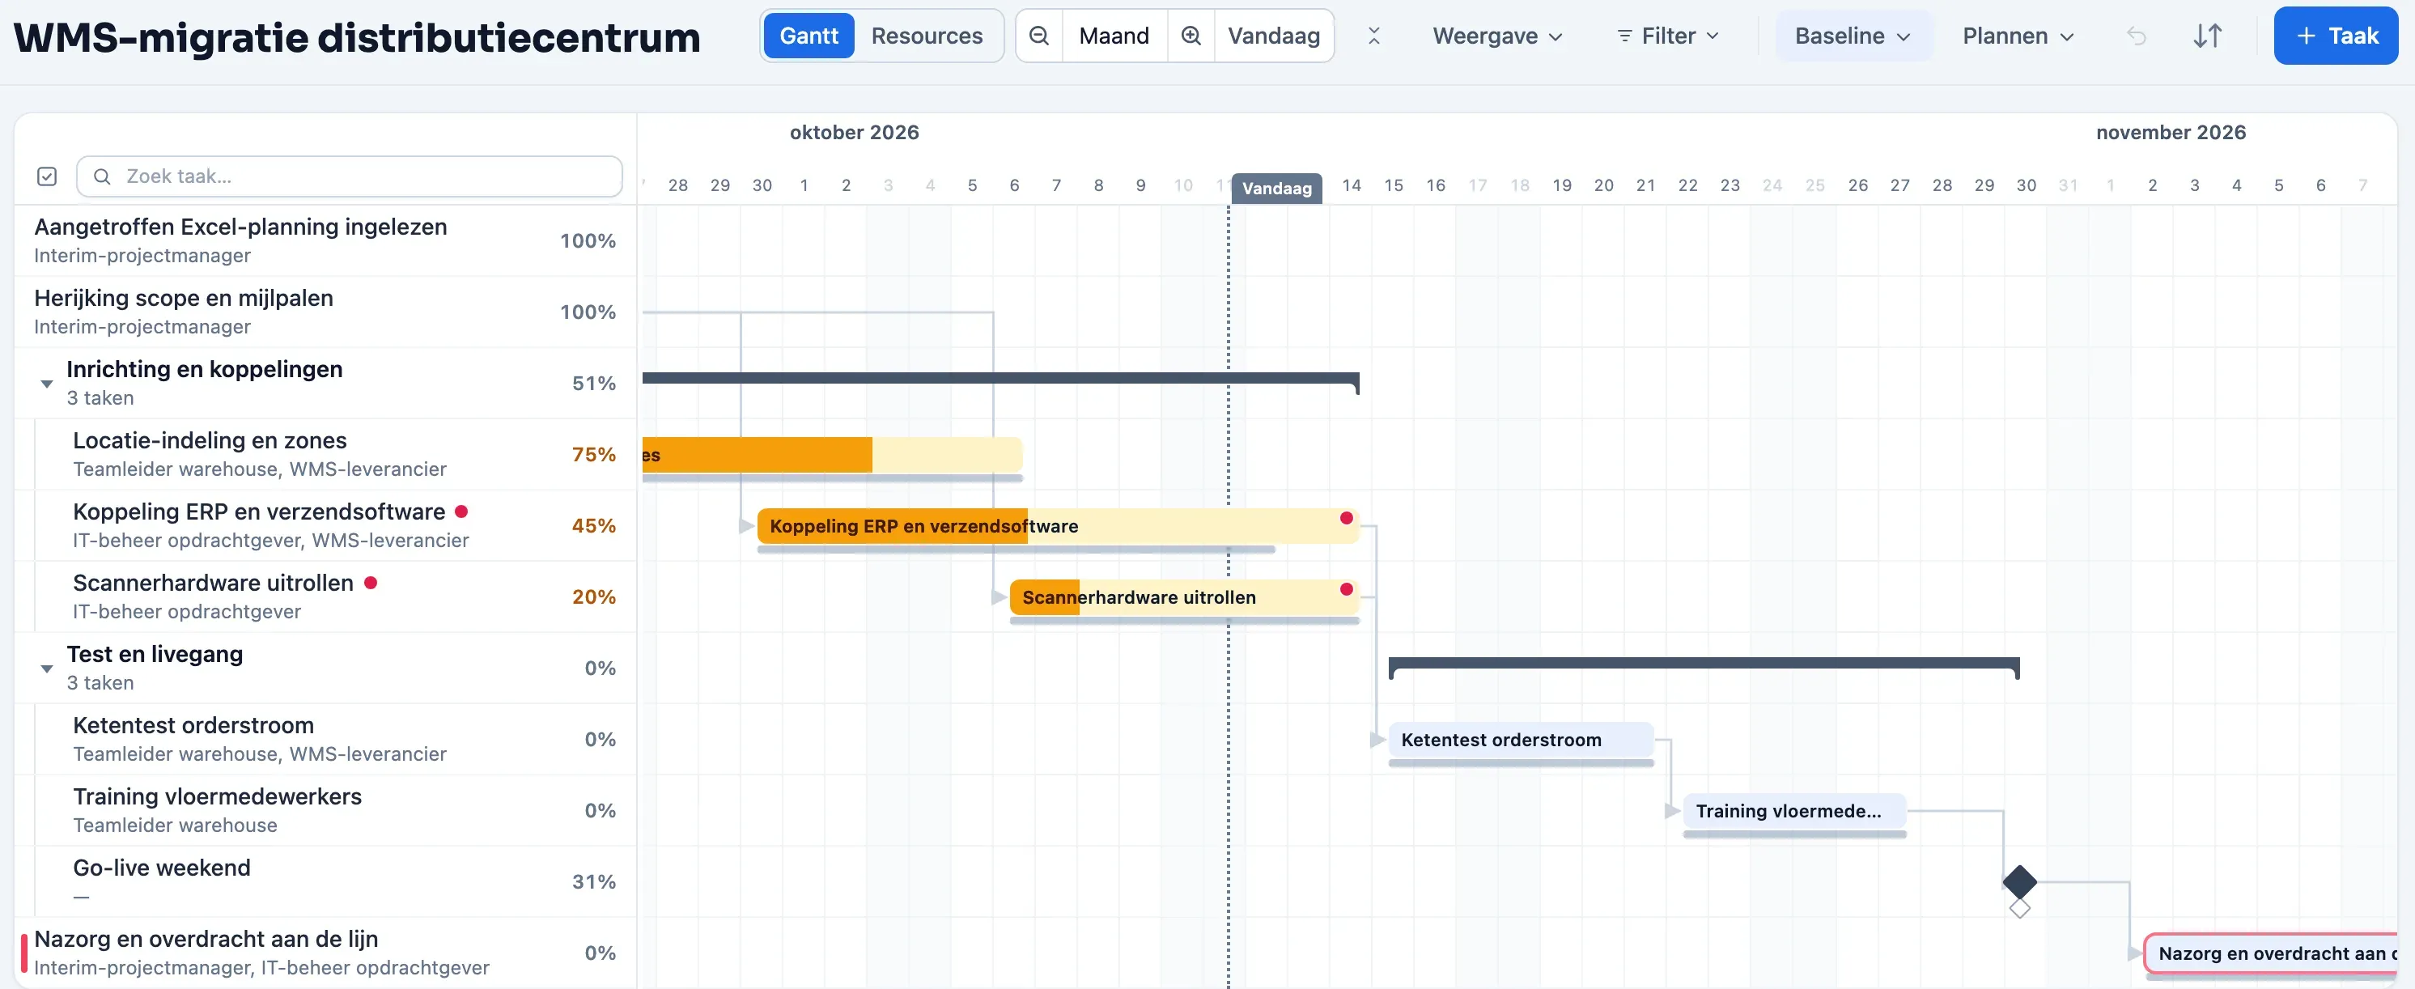Click the red dot on the Scannerhardware bar
The height and width of the screenshot is (989, 2415).
pos(1346,588)
